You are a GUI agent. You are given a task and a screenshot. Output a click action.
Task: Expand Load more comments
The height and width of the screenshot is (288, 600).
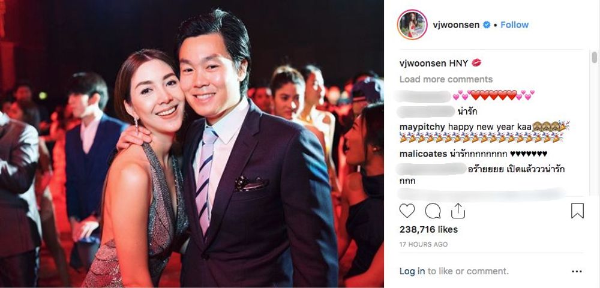coord(446,79)
